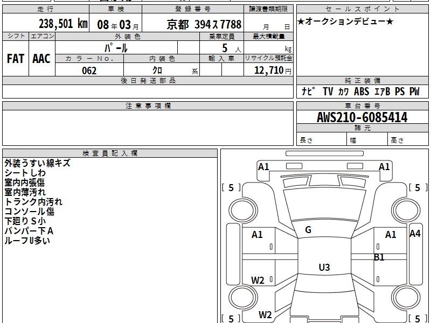
Task: Select the note コンソール傷
Action: point(30,212)
